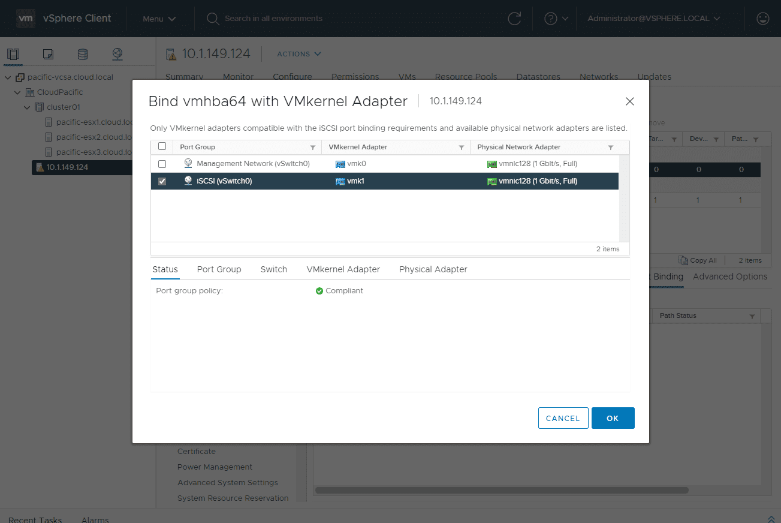Toggle the select-all checkbox in table header
781x523 pixels.
pos(162,146)
